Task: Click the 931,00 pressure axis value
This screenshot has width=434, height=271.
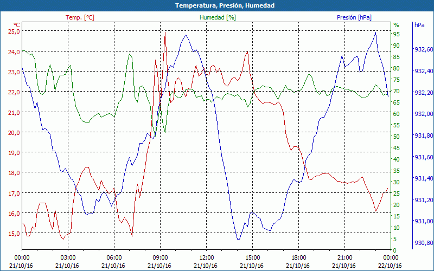Action: click(x=423, y=221)
